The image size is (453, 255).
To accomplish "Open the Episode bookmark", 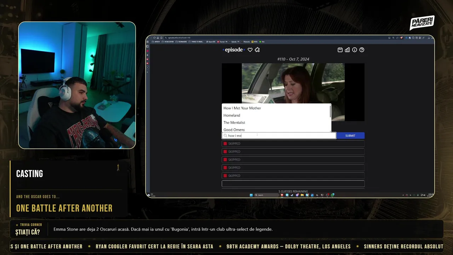I will (234, 42).
